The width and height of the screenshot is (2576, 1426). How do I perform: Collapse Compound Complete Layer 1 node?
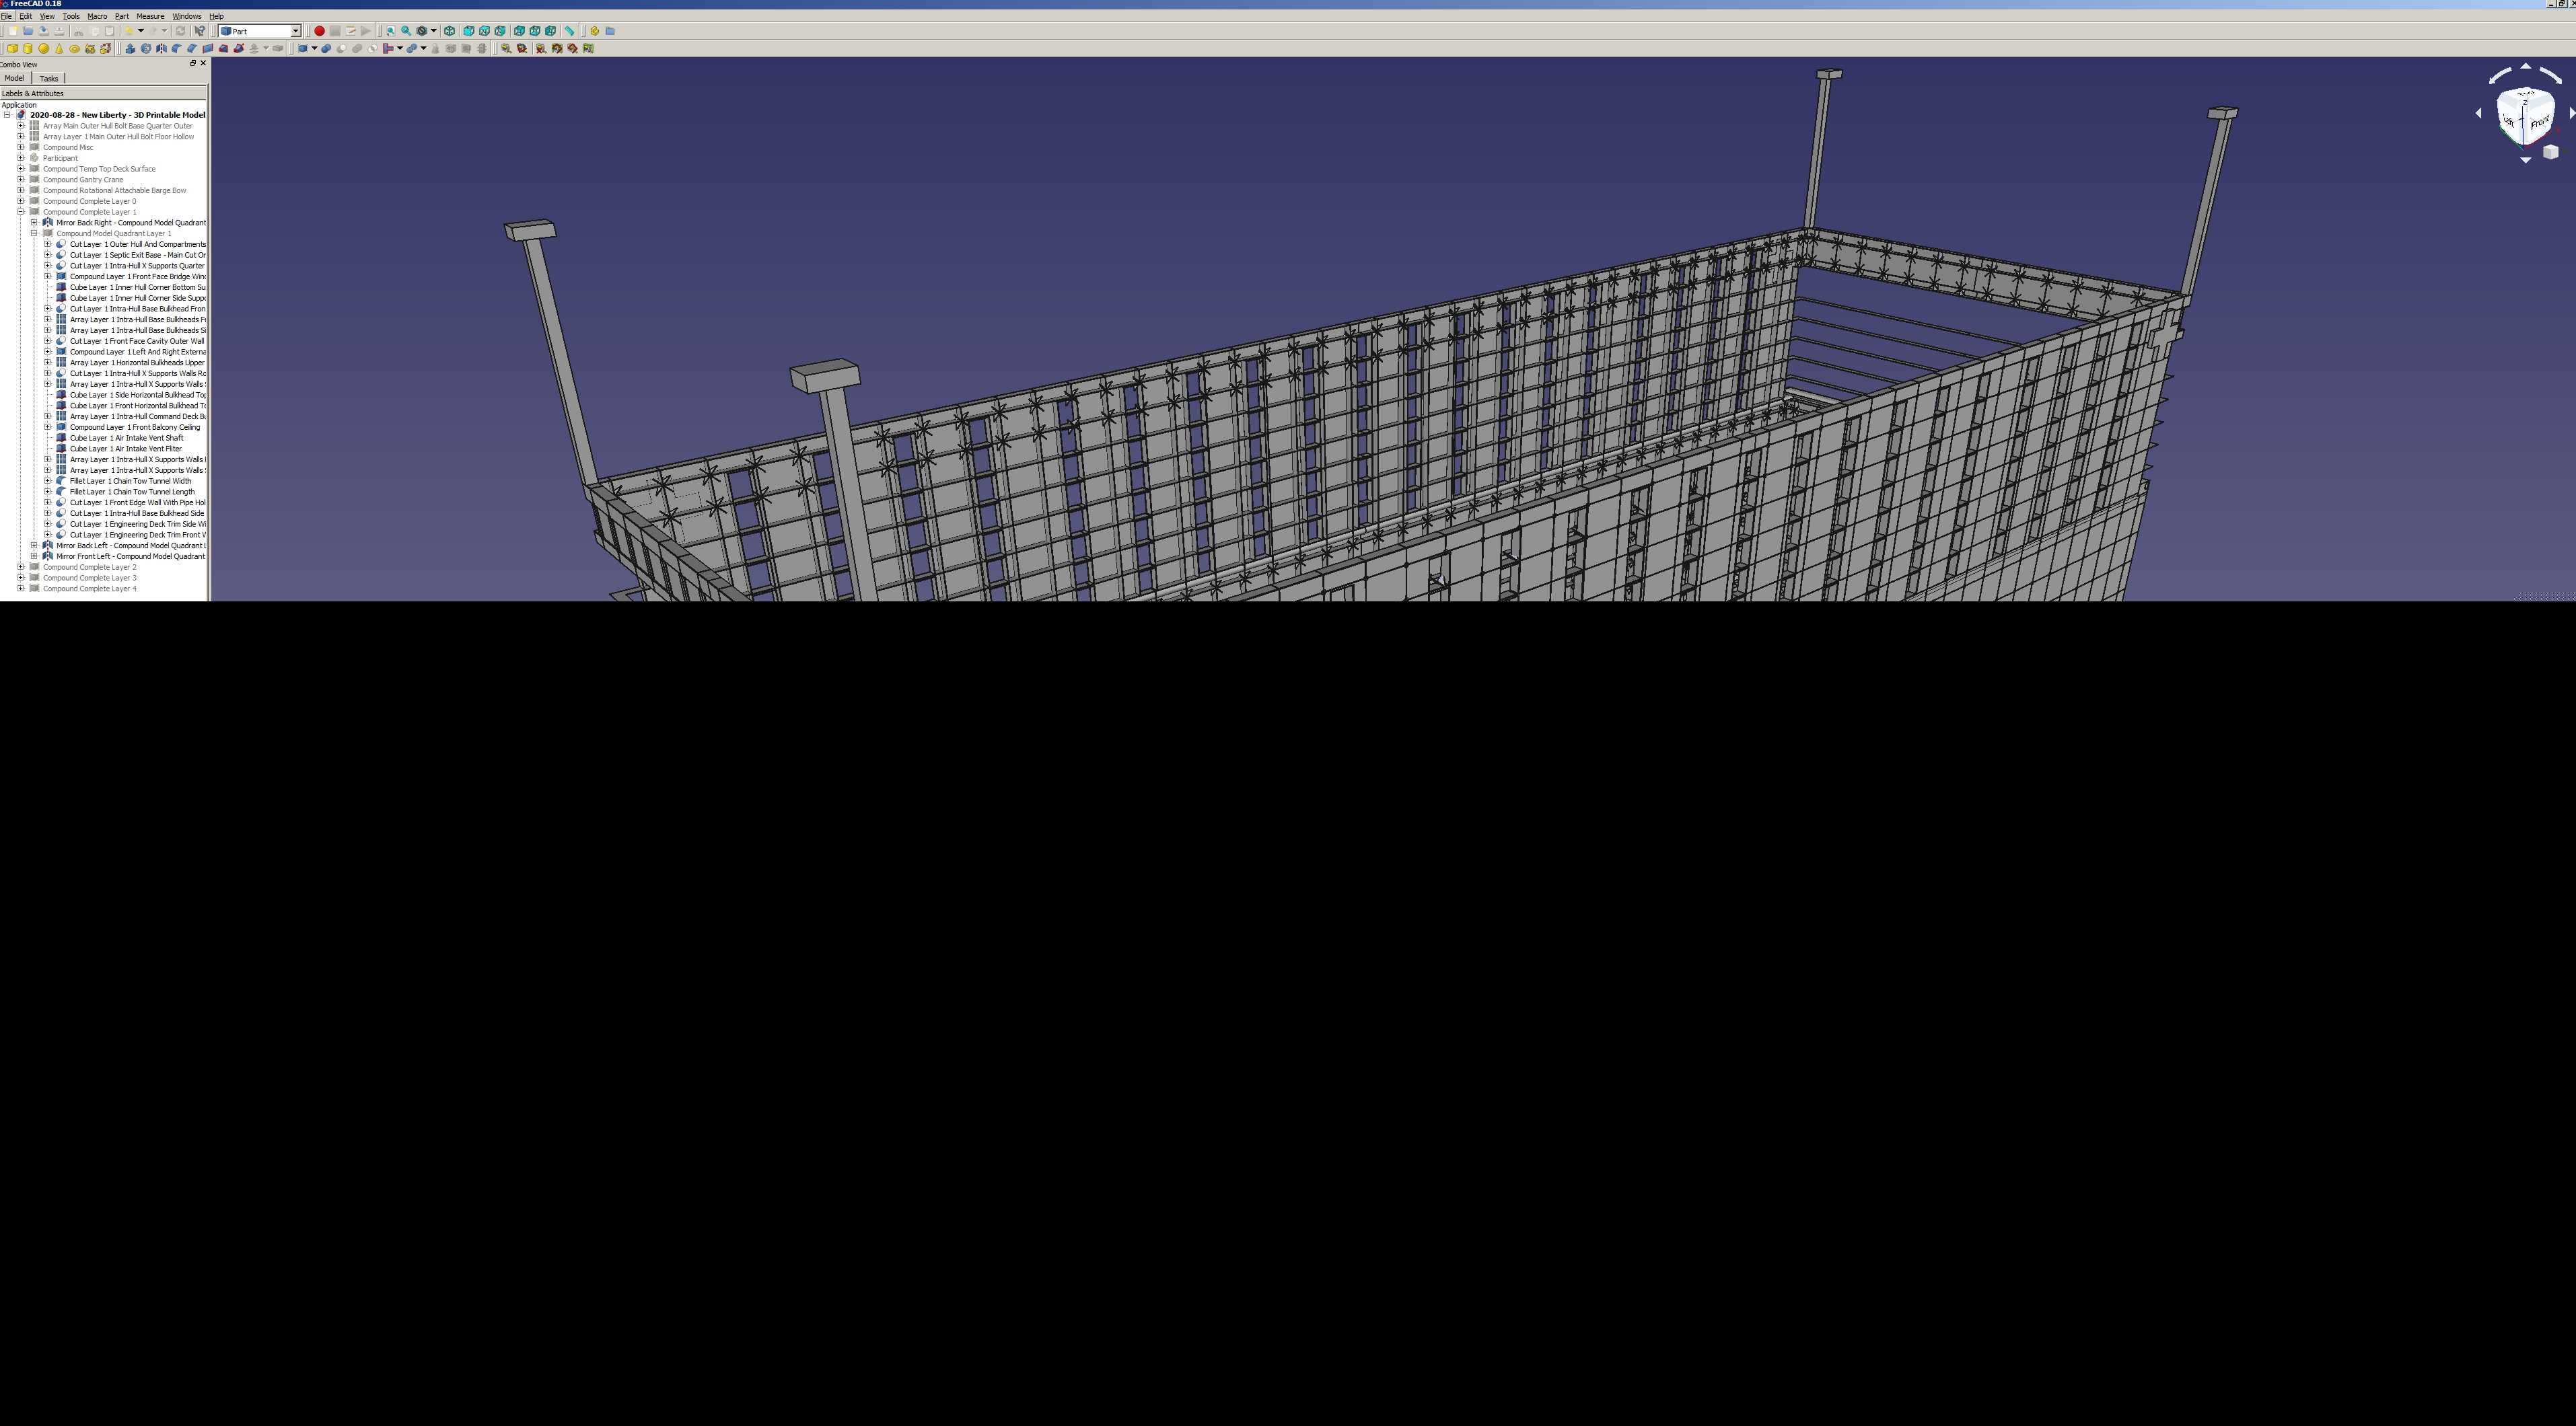tap(20, 212)
